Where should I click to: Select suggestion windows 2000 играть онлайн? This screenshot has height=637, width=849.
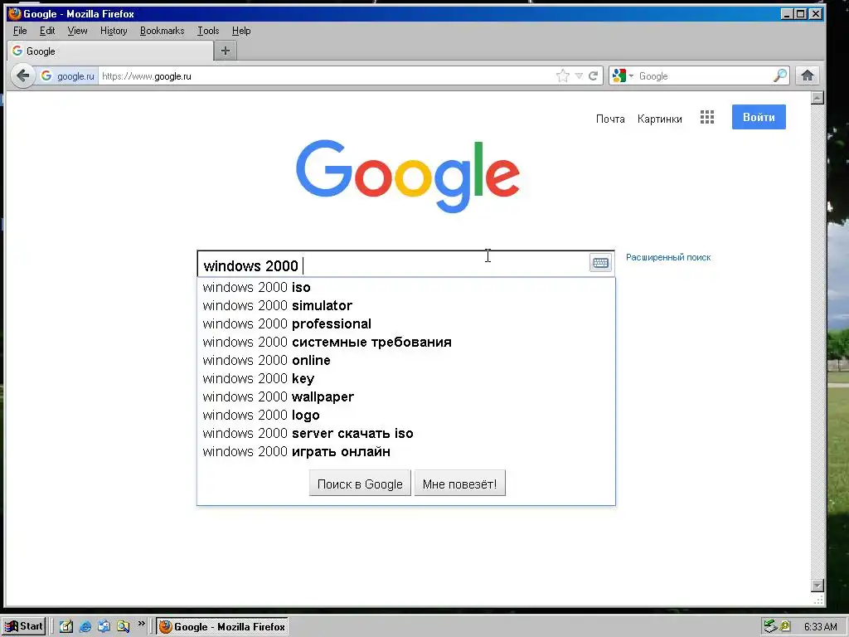[x=406, y=452]
